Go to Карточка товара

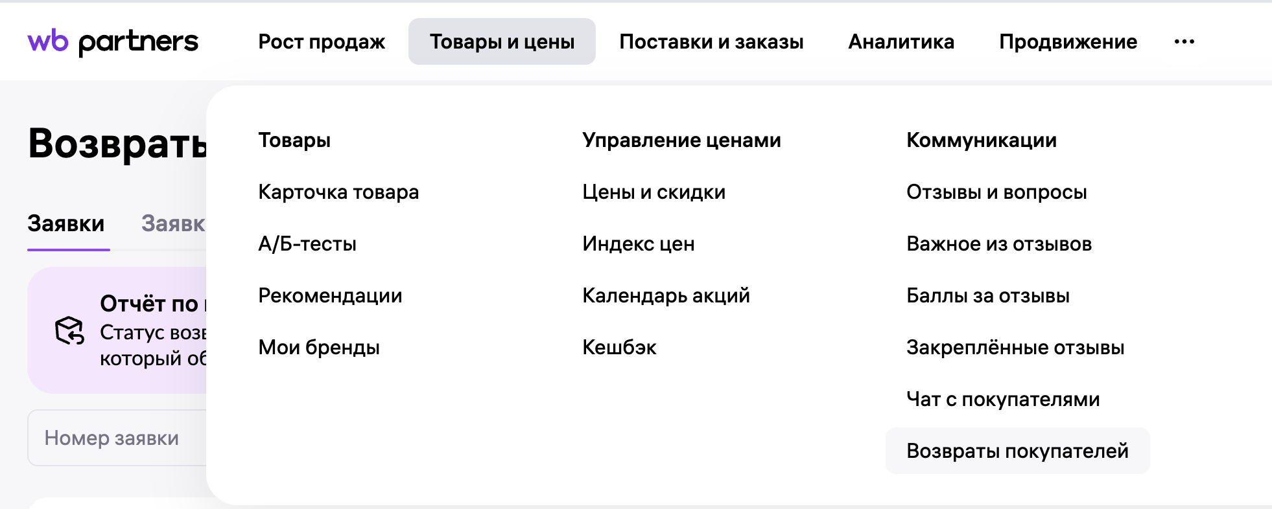[338, 192]
